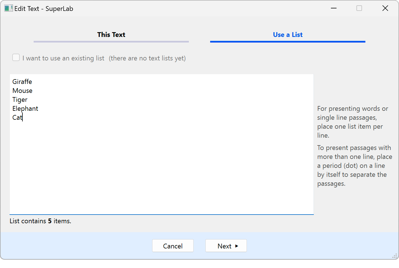Viewport: 399px width, 268px height.
Task: Click empty area of list text box
Action: 161,168
